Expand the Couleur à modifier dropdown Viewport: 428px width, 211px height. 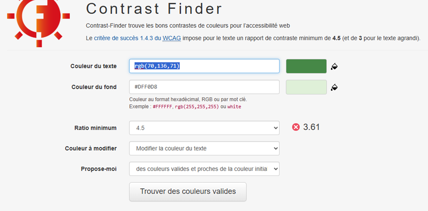tap(204, 148)
